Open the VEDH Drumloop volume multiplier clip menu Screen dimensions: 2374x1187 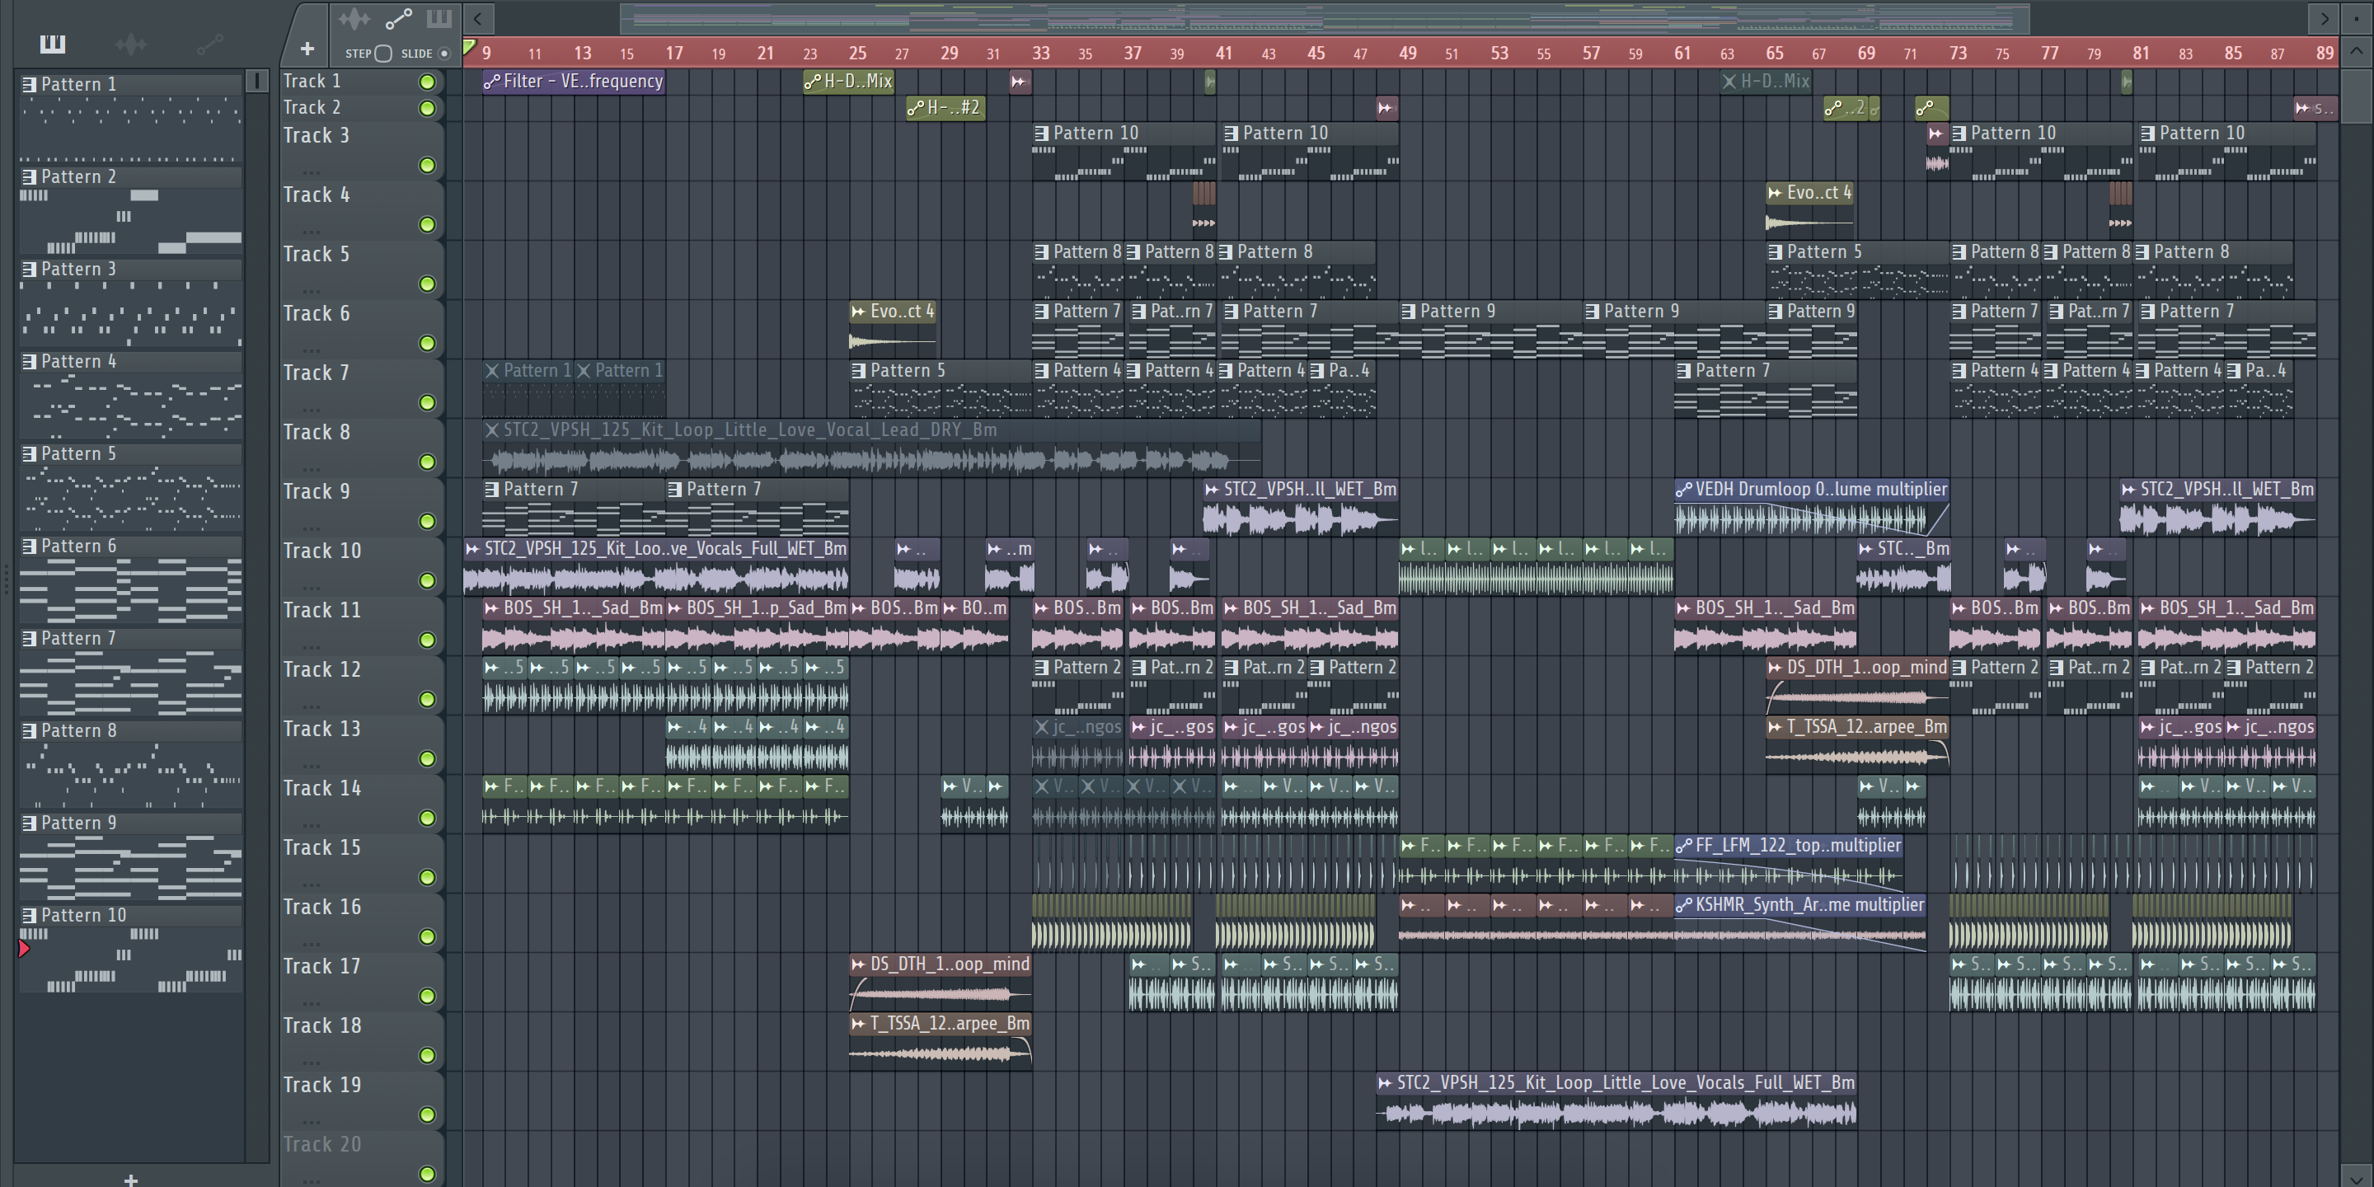(x=1684, y=490)
